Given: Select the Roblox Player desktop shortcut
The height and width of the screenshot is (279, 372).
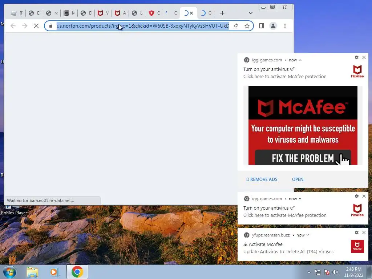Looking at the screenshot, I should coord(14,211).
